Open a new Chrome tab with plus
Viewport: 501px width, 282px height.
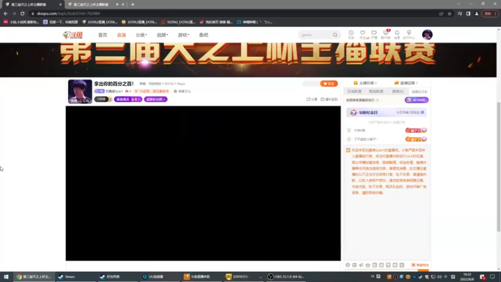133,4
